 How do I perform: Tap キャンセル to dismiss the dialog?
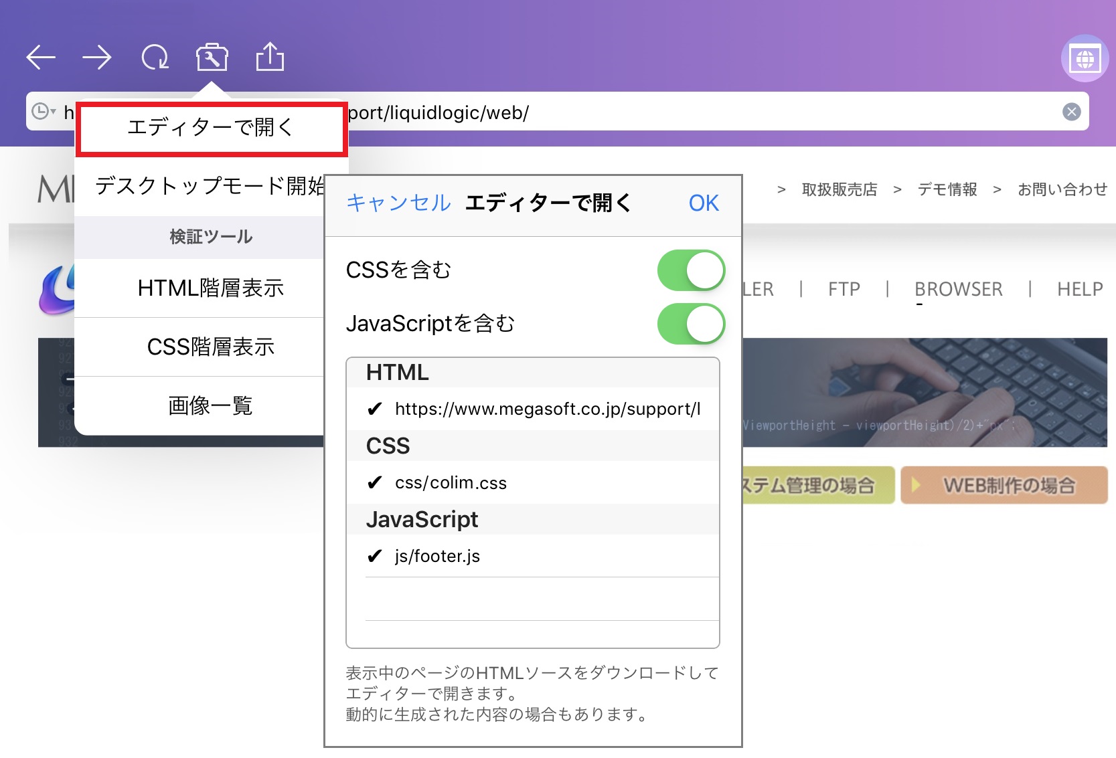398,204
